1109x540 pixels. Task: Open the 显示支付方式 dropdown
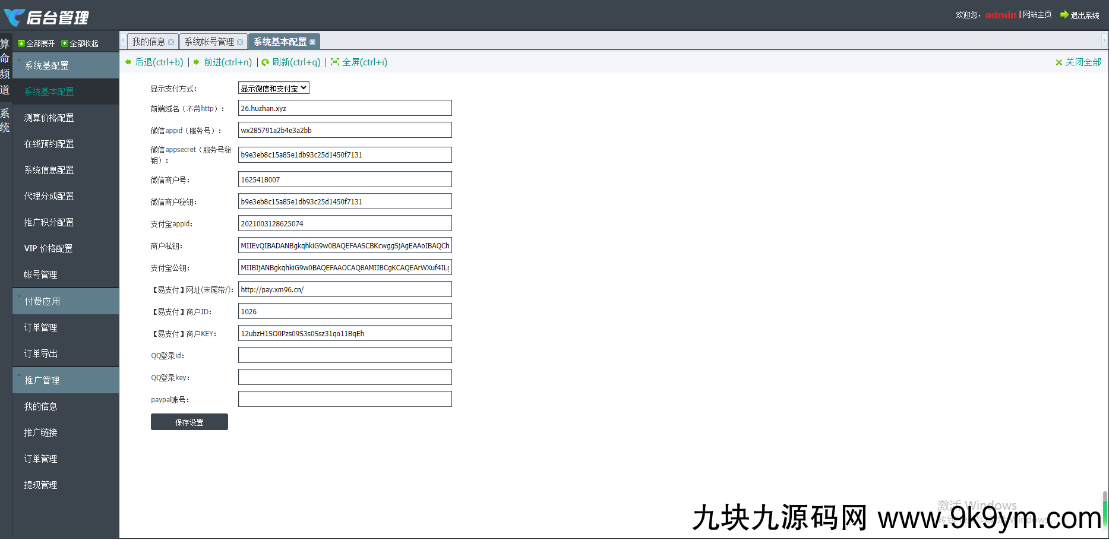click(x=274, y=88)
